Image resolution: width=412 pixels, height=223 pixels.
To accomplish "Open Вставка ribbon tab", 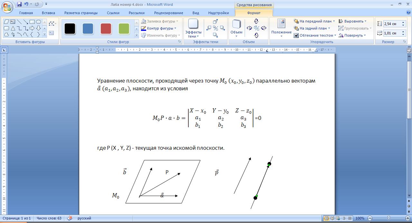I will 48,13.
